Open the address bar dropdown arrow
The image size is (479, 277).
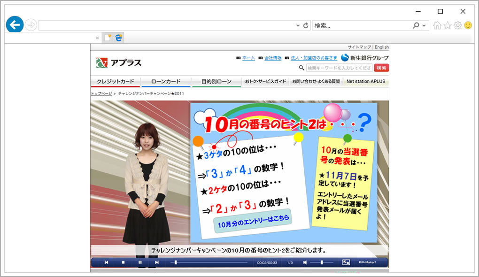[x=298, y=26]
